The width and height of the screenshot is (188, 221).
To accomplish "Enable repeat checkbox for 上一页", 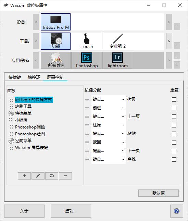I will [x=174, y=116].
